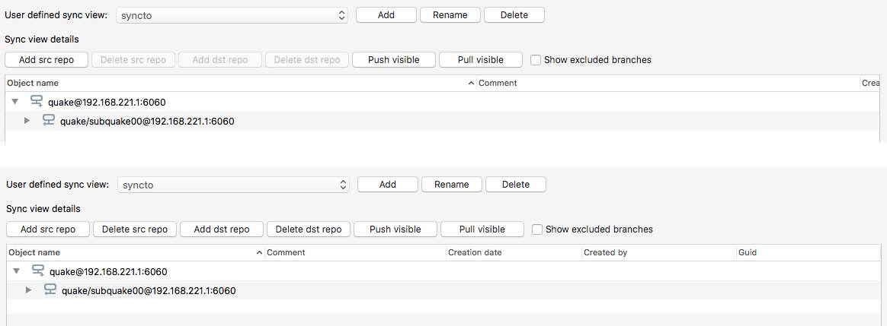Click the quake/subquake00 repo icon in upper panel
Viewport: 887px width, 326px height.
point(49,120)
